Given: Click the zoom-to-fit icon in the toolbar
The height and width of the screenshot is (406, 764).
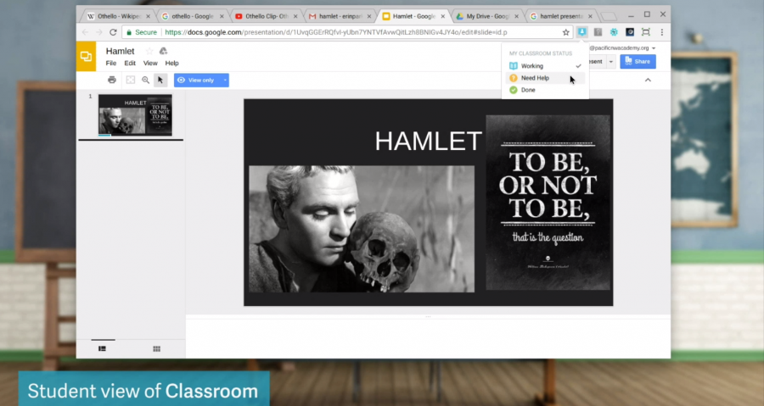Looking at the screenshot, I should coord(131,80).
